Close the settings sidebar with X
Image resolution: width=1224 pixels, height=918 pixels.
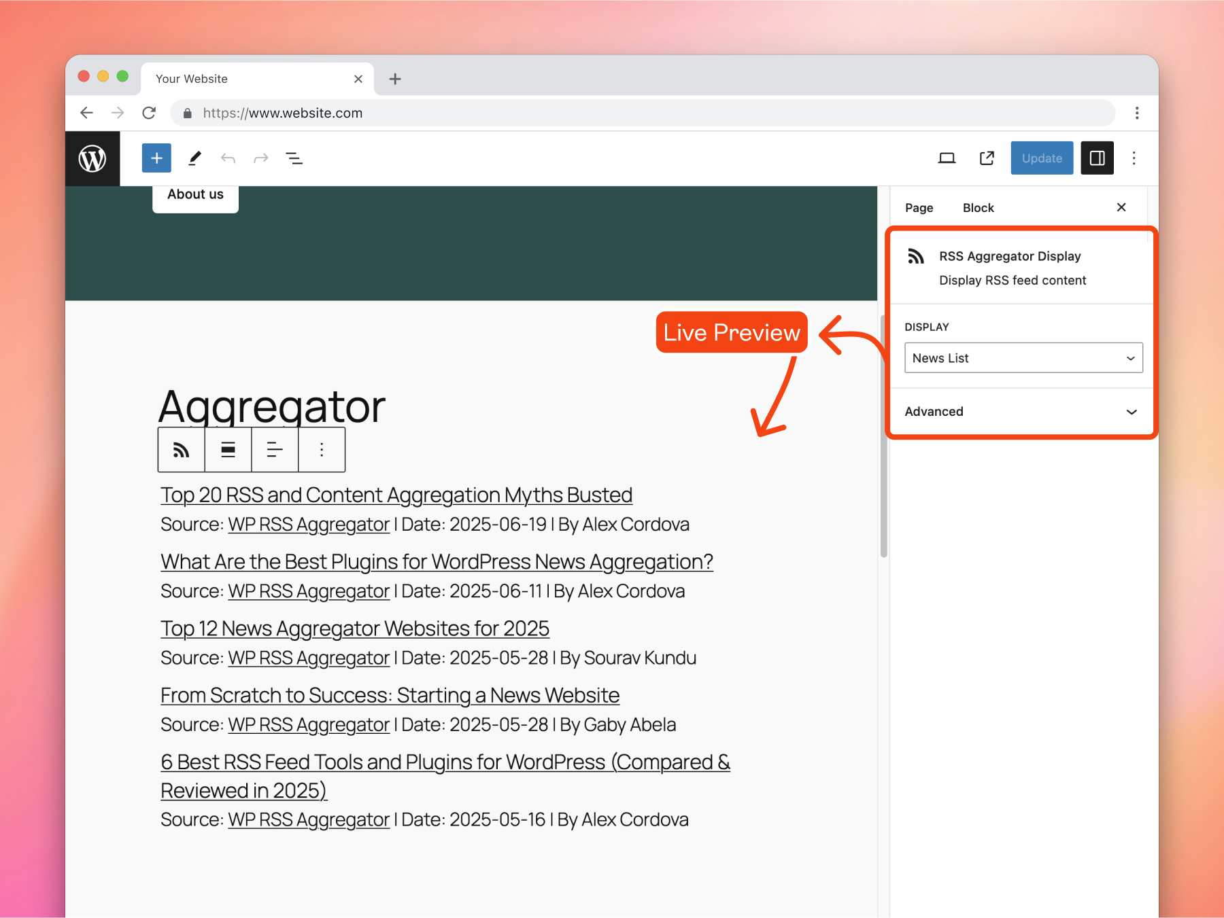(x=1121, y=207)
